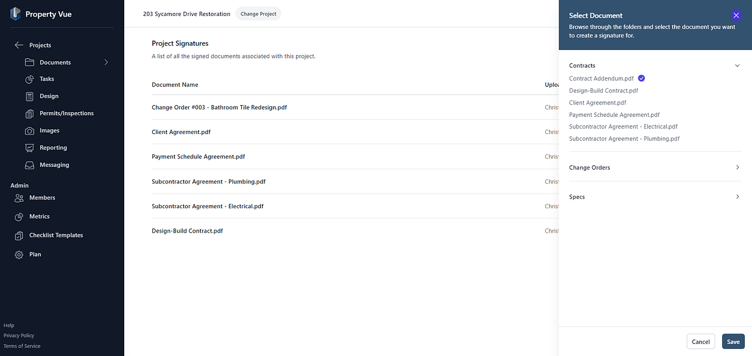Viewport: 752px width, 356px height.
Task: Click the Contracts folder label
Action: [x=582, y=66]
